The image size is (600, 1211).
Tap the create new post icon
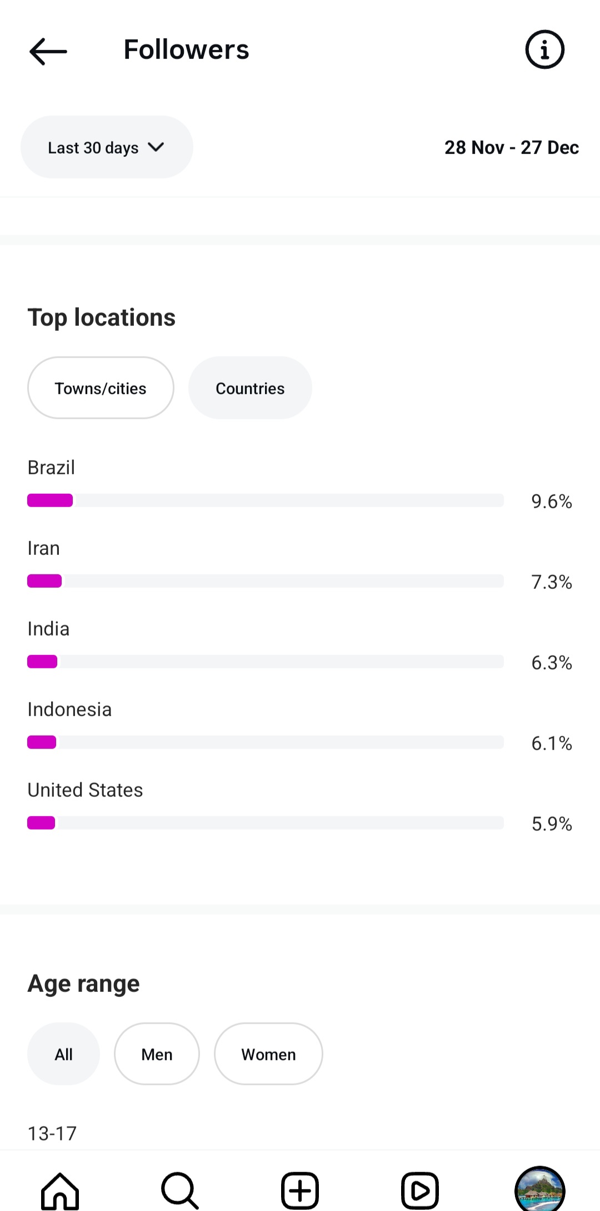tap(300, 1190)
